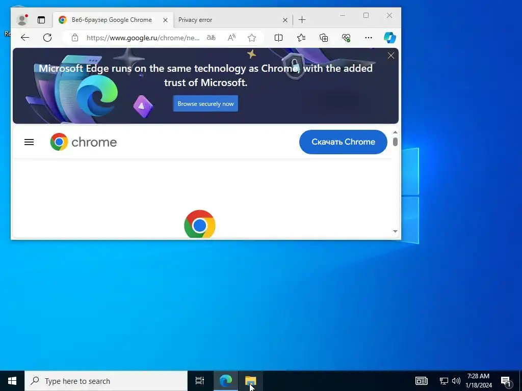Add page to favorites star

[x=252, y=38]
